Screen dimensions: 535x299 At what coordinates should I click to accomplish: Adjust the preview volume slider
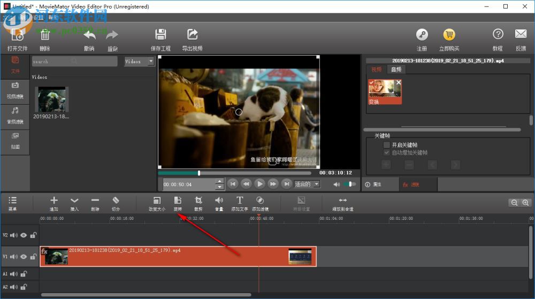(x=350, y=185)
